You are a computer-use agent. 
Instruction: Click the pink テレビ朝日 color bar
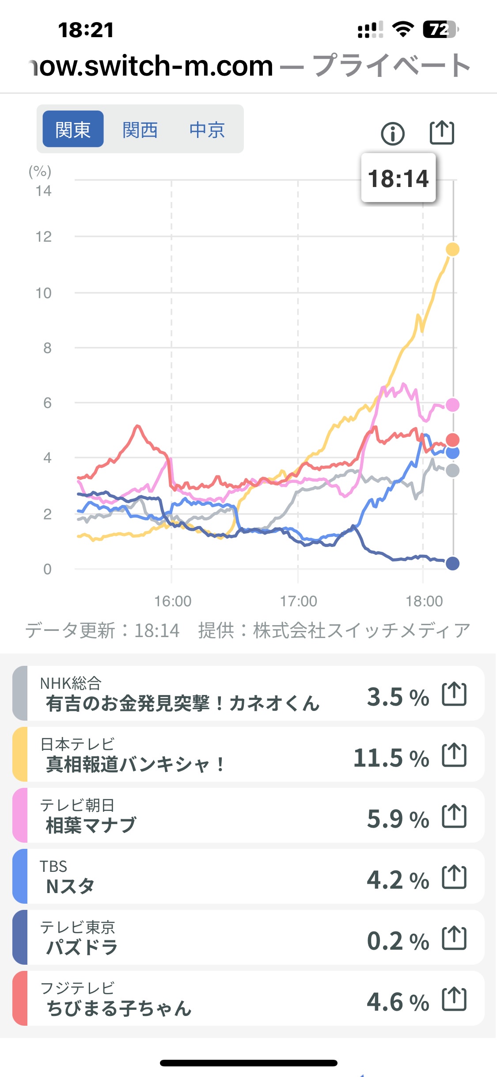20,816
